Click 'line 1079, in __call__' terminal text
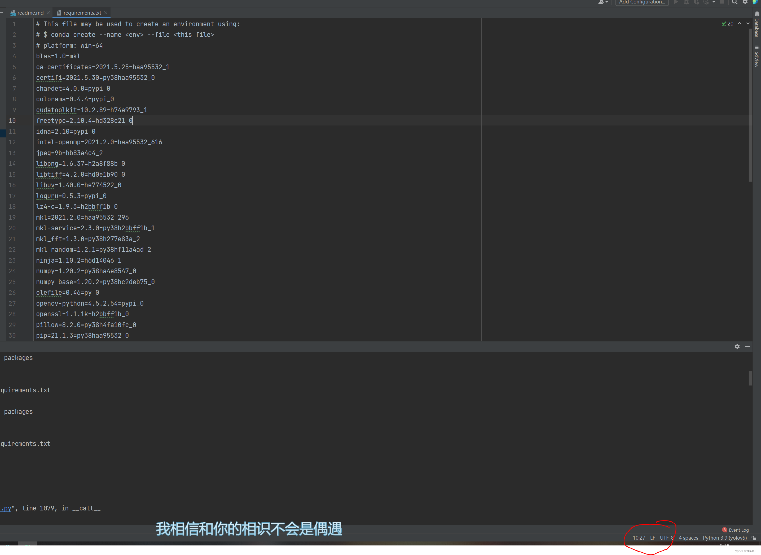The image size is (761, 555). (x=61, y=508)
